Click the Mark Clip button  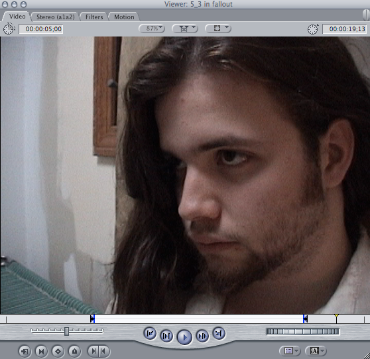[41, 352]
